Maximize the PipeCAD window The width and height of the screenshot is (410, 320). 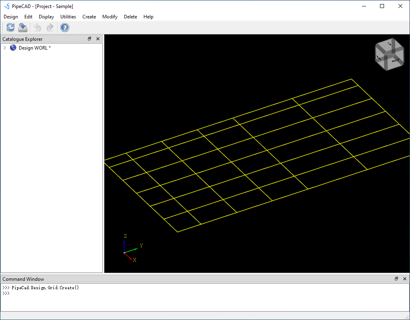click(x=382, y=6)
